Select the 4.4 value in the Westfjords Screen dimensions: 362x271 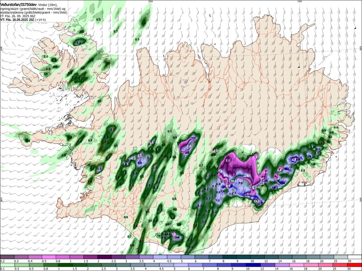[x=79, y=43]
